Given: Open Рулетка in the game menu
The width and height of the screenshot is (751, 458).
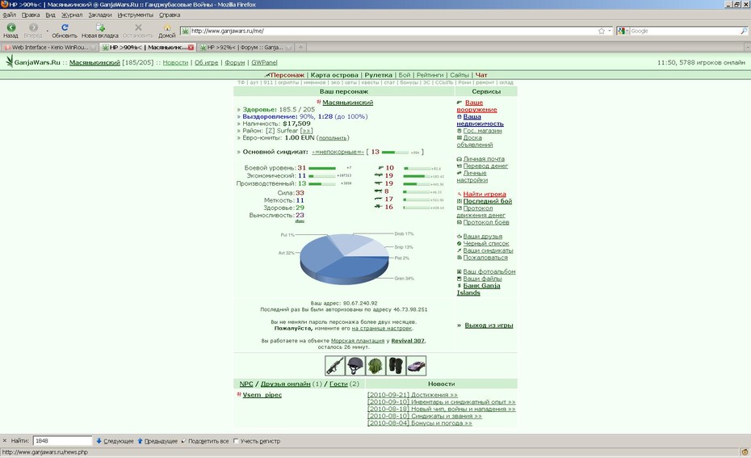Looking at the screenshot, I should click(379, 75).
